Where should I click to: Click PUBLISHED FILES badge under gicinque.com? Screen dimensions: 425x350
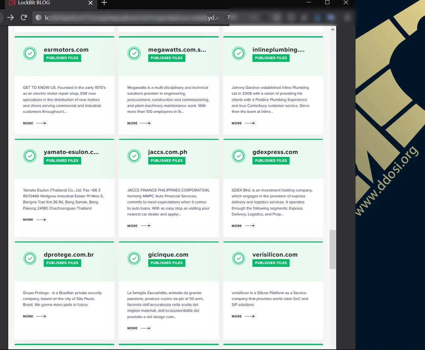(x=167, y=263)
